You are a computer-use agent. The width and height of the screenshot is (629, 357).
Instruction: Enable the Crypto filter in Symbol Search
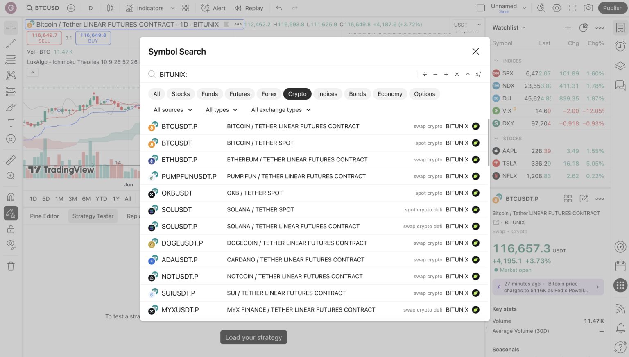(297, 94)
